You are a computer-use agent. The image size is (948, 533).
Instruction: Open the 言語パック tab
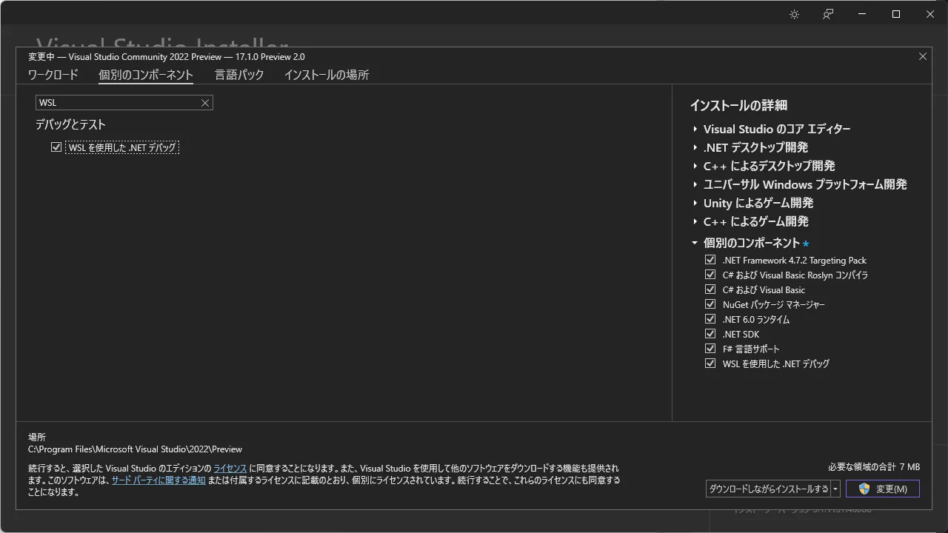tap(238, 75)
